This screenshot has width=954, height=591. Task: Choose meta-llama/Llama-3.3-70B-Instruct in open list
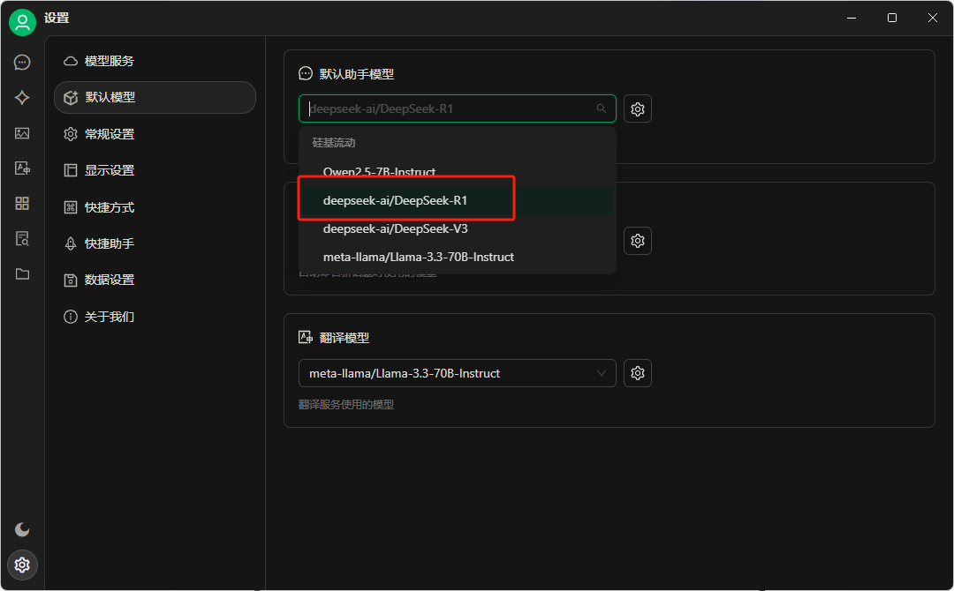(x=457, y=257)
